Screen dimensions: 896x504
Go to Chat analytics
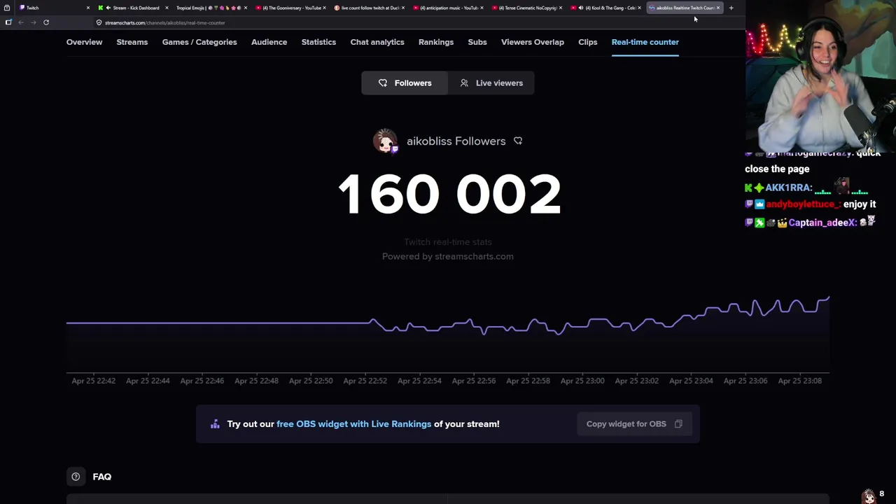(377, 42)
